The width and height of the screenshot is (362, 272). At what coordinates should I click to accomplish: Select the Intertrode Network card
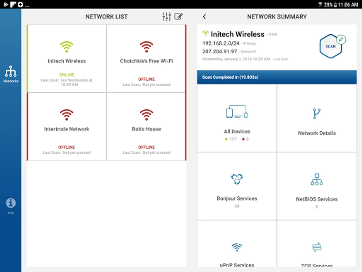(67, 126)
